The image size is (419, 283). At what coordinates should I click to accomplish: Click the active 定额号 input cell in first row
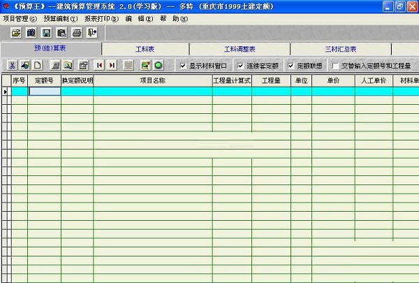tap(45, 92)
